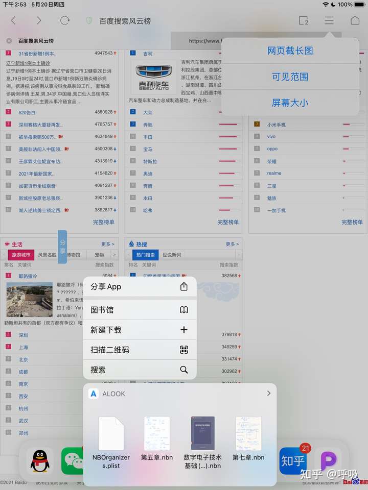Viewport: 368px width, 490px height.
Task: Open 深圳 city entry
Action: click(x=24, y=335)
